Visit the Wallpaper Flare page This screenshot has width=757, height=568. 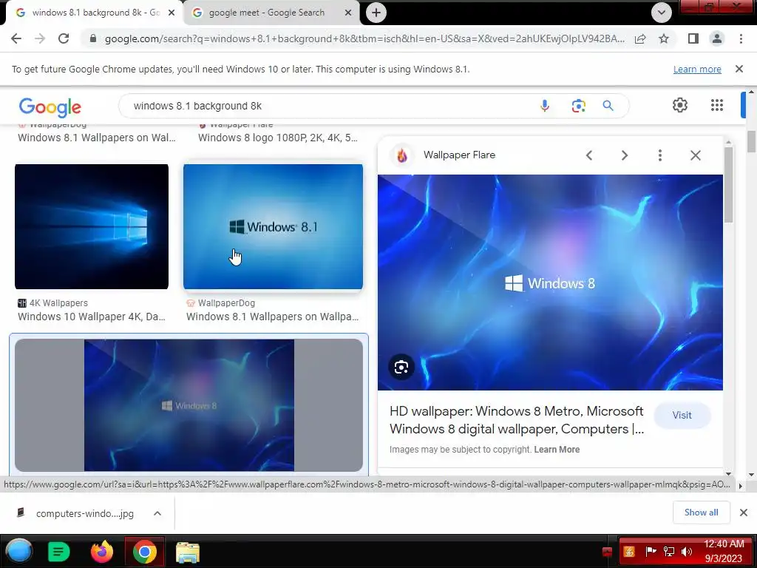point(682,415)
